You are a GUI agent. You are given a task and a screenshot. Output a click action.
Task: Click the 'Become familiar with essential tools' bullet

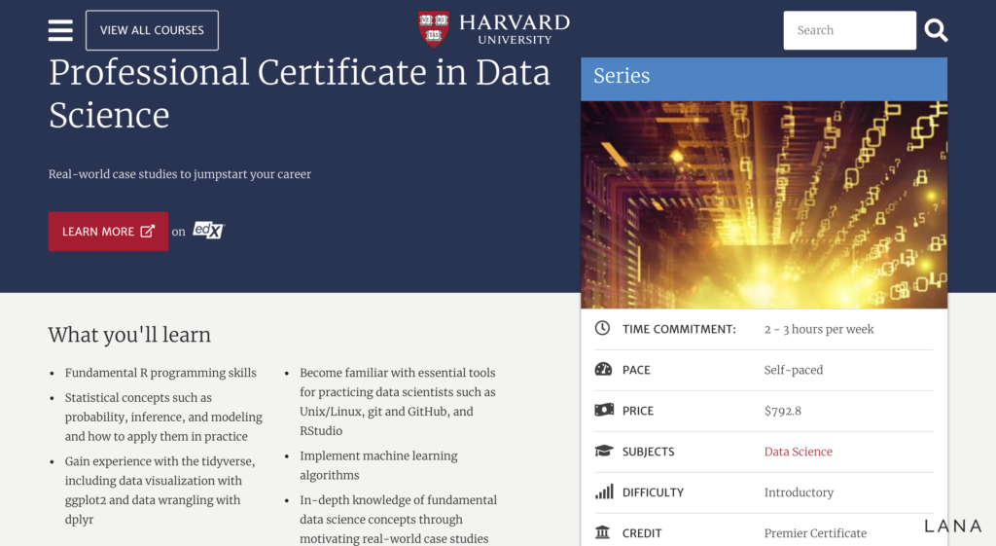(x=398, y=402)
